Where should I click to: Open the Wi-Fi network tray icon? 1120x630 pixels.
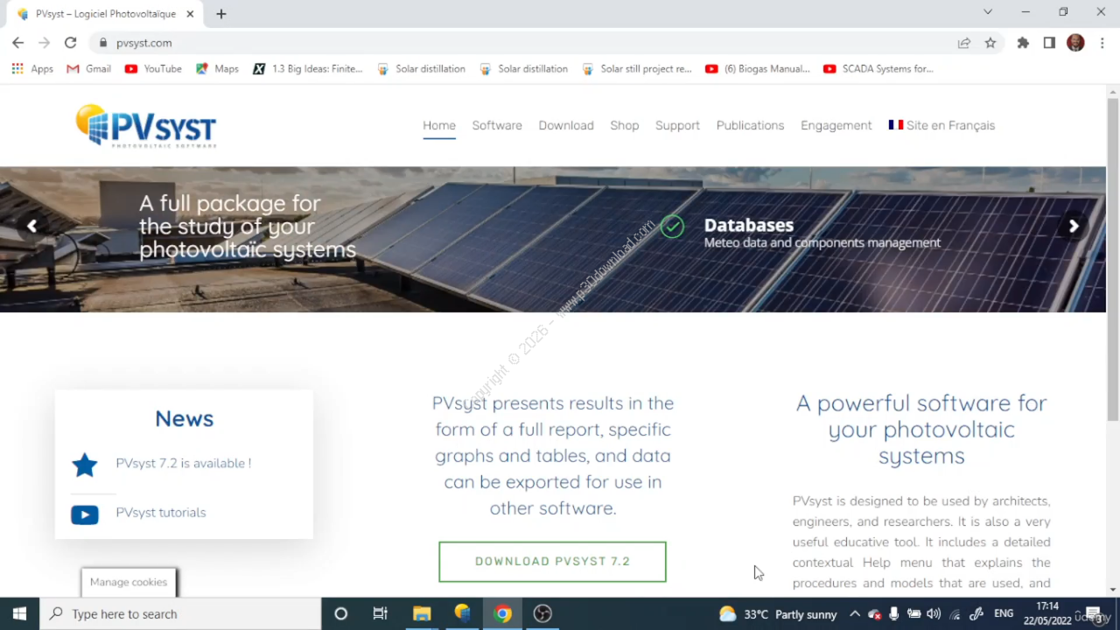click(x=955, y=614)
